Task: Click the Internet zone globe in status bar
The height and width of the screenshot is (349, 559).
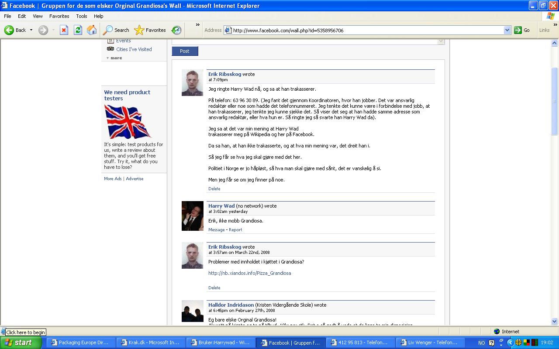Action: (x=497, y=332)
